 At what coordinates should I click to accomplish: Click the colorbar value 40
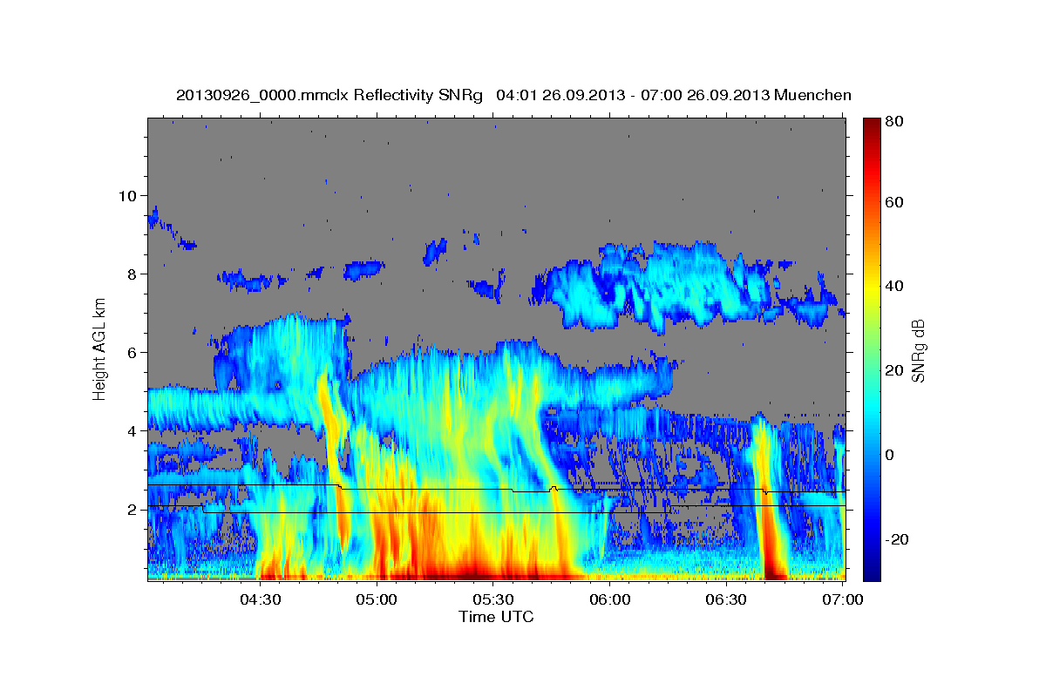[x=894, y=286]
